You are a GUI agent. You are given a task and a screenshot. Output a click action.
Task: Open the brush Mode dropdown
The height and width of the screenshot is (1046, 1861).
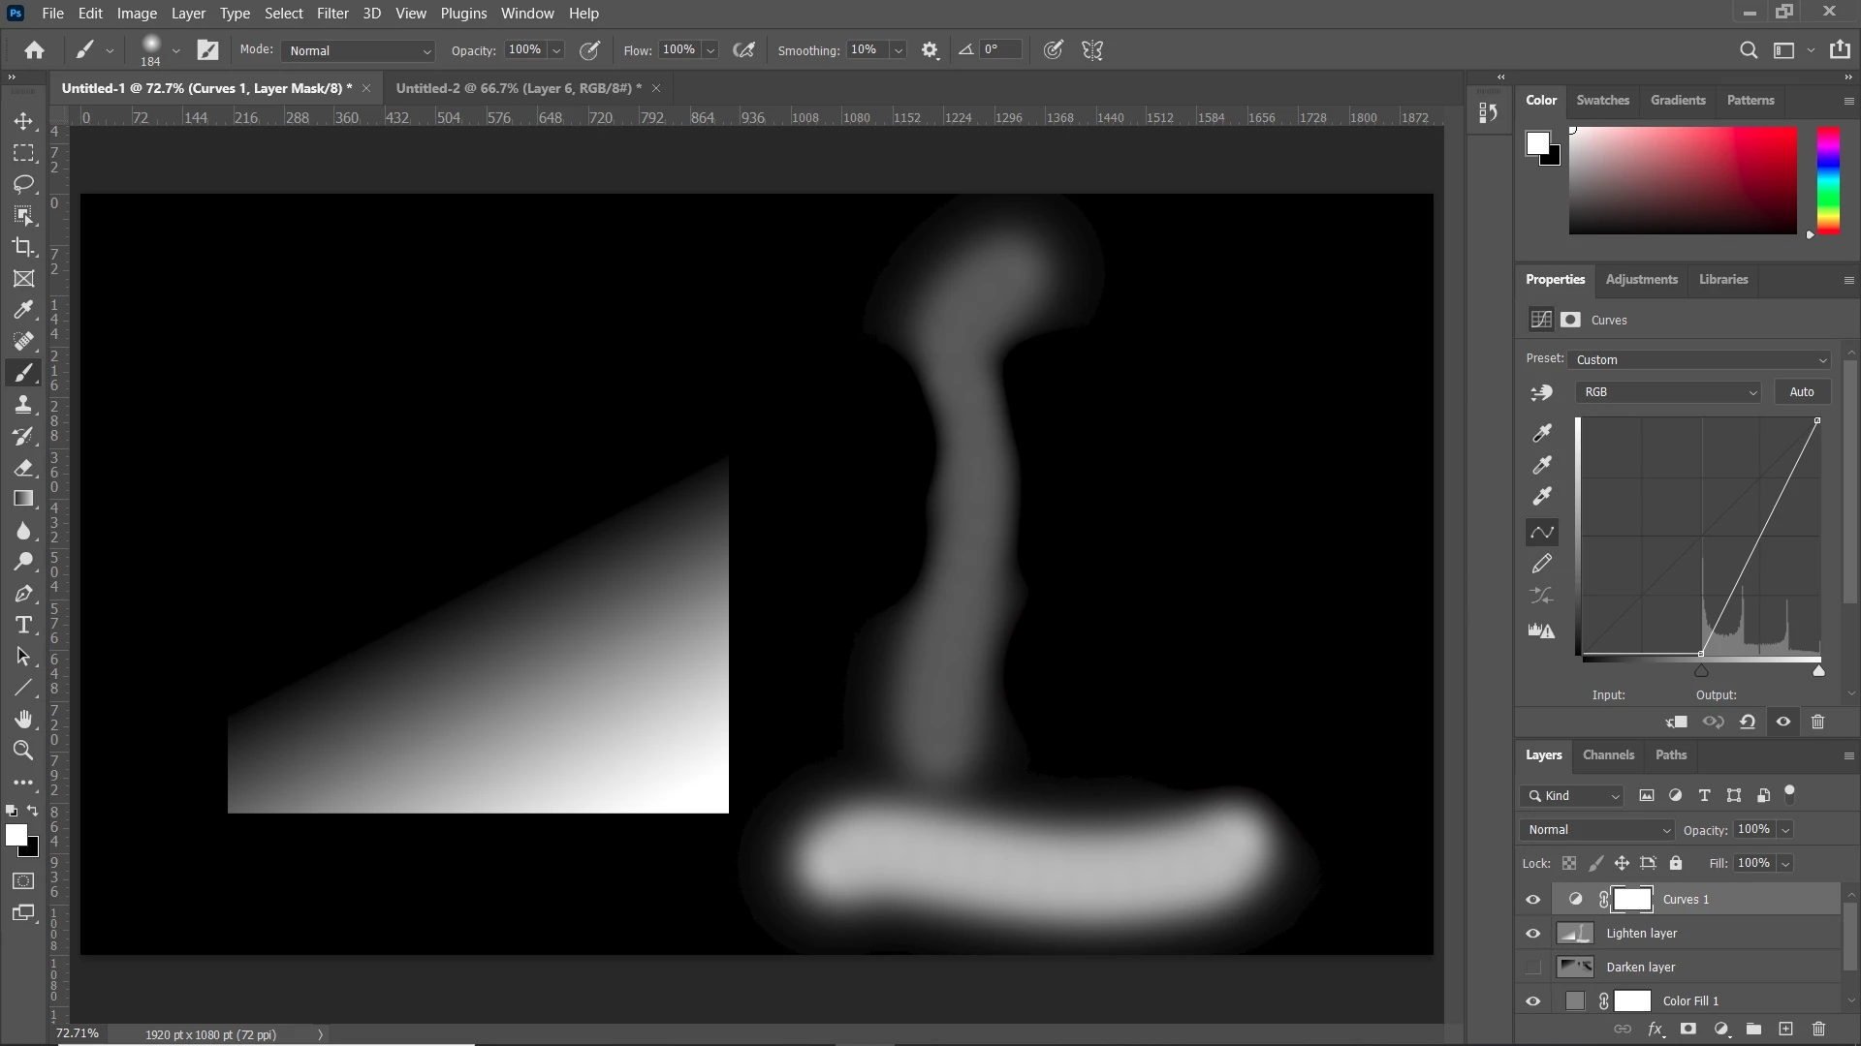click(x=358, y=50)
